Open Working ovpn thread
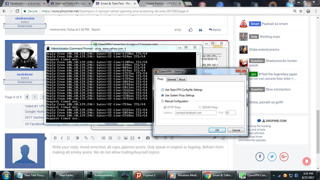 (x=270, y=36)
